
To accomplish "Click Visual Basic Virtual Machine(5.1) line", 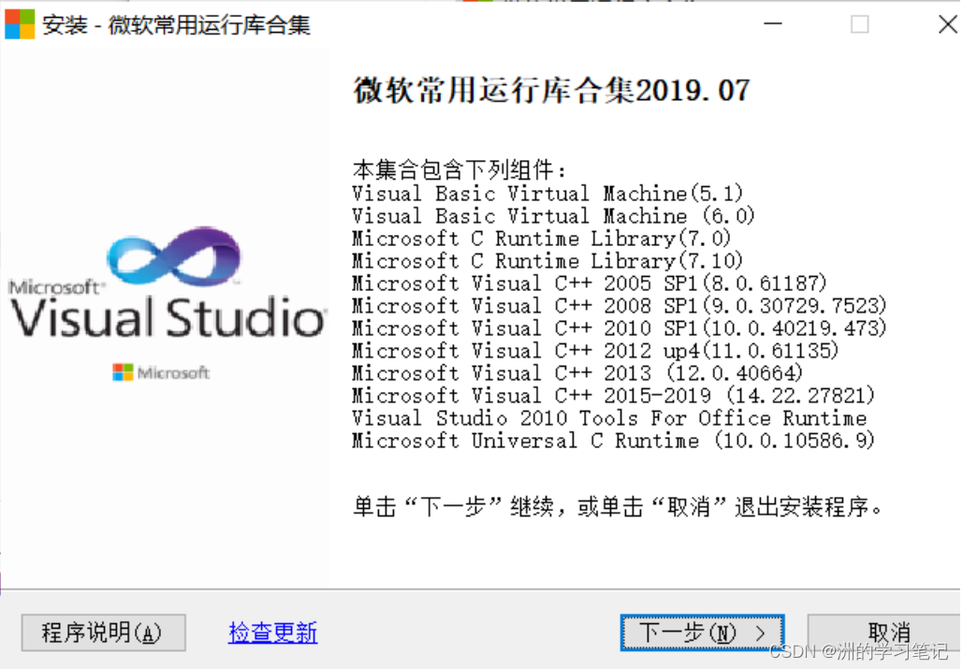I will coord(547,194).
